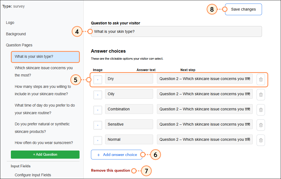Image resolution: width=281 pixels, height=179 pixels.
Task: Expand next step dropdown for Oily
Action: click(x=205, y=94)
